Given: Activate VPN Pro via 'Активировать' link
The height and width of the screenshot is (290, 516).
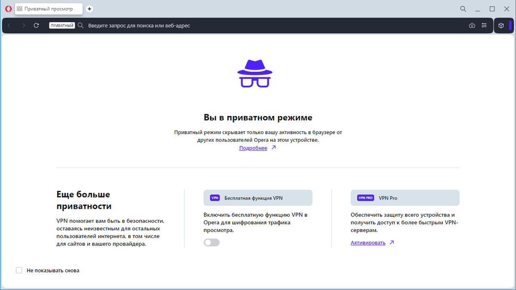Looking at the screenshot, I should point(368,242).
